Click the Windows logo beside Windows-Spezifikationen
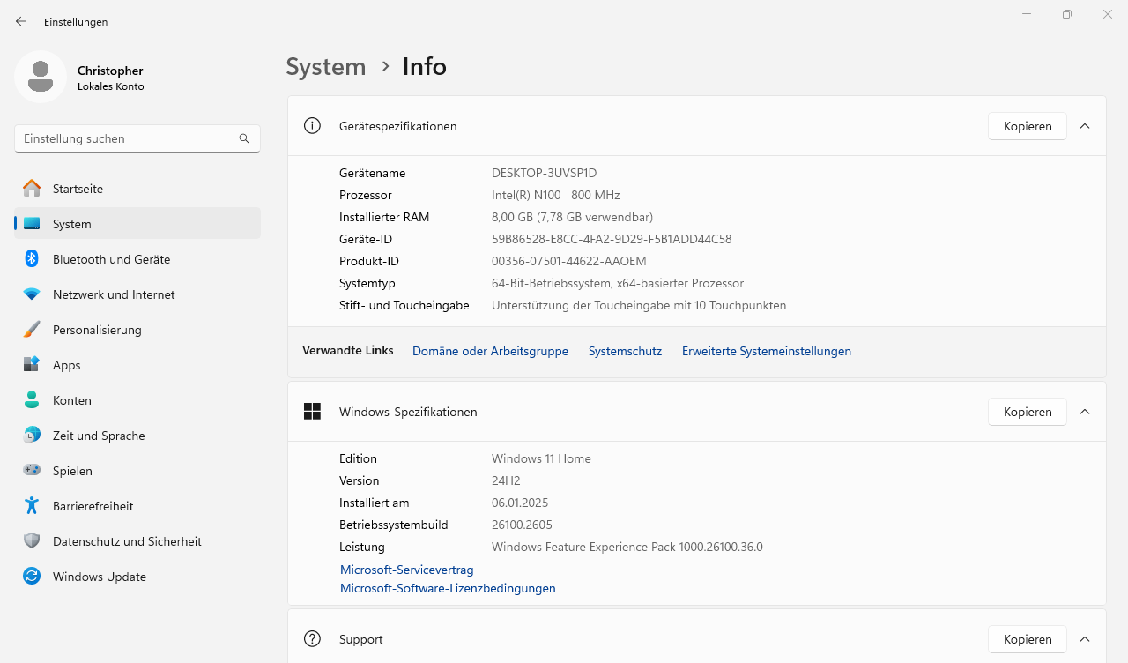The width and height of the screenshot is (1128, 663). point(312,412)
